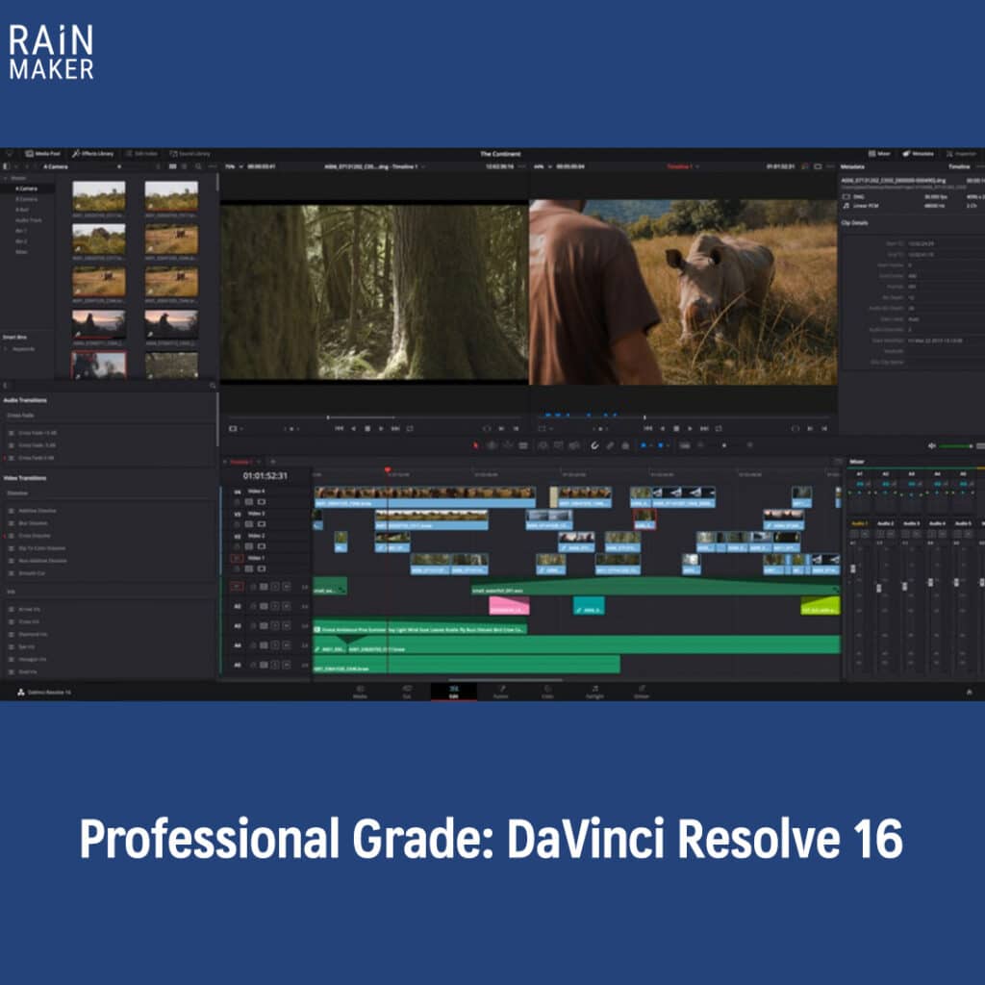Mute the A1 audio track
Image resolution: width=985 pixels, height=985 pixels.
286,587
